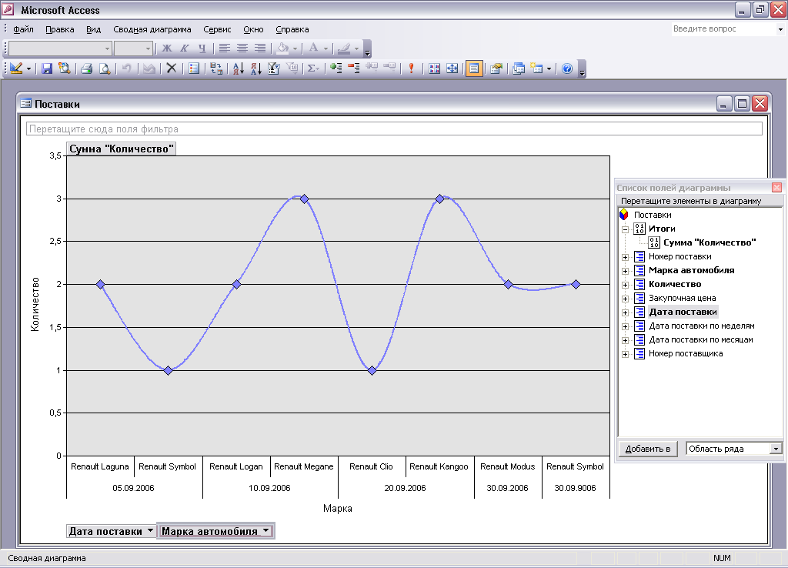The width and height of the screenshot is (788, 568).
Task: Open the Line Color dropdown arrow
Action: coord(357,48)
